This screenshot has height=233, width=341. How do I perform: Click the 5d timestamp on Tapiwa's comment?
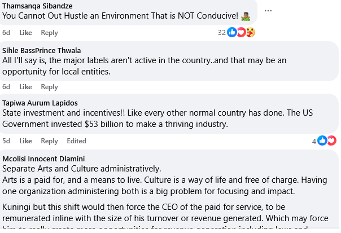point(6,141)
